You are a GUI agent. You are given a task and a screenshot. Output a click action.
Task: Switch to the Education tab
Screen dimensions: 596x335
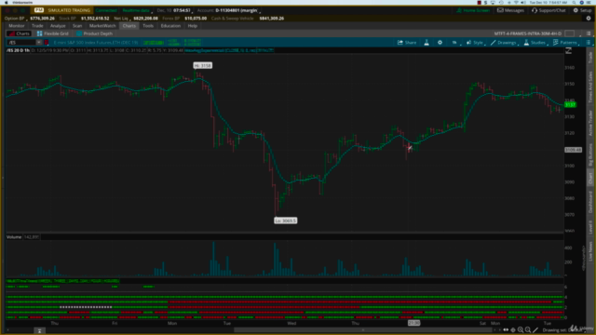click(x=170, y=26)
